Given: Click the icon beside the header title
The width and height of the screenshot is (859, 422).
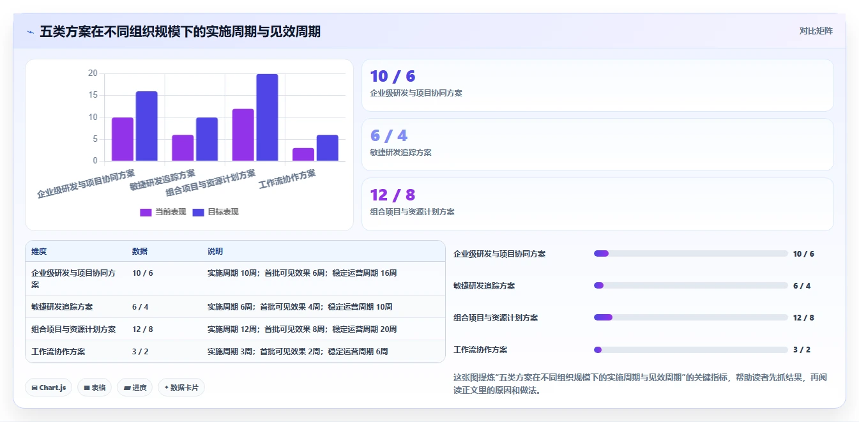Looking at the screenshot, I should (x=30, y=31).
